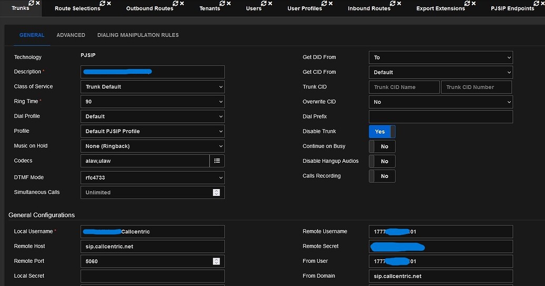Open the Export Extensions tab
The width and height of the screenshot is (545, 286).
pyautogui.click(x=441, y=8)
